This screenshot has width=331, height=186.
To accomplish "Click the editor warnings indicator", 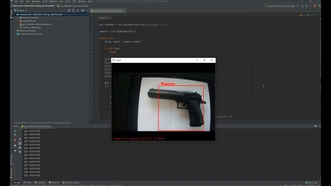I will [307, 15].
